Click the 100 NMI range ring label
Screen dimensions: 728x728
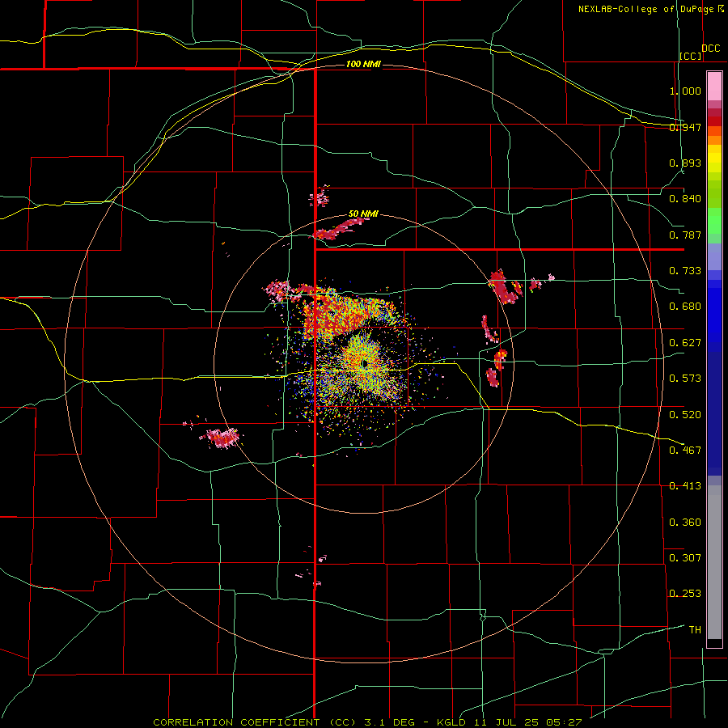tap(363, 64)
